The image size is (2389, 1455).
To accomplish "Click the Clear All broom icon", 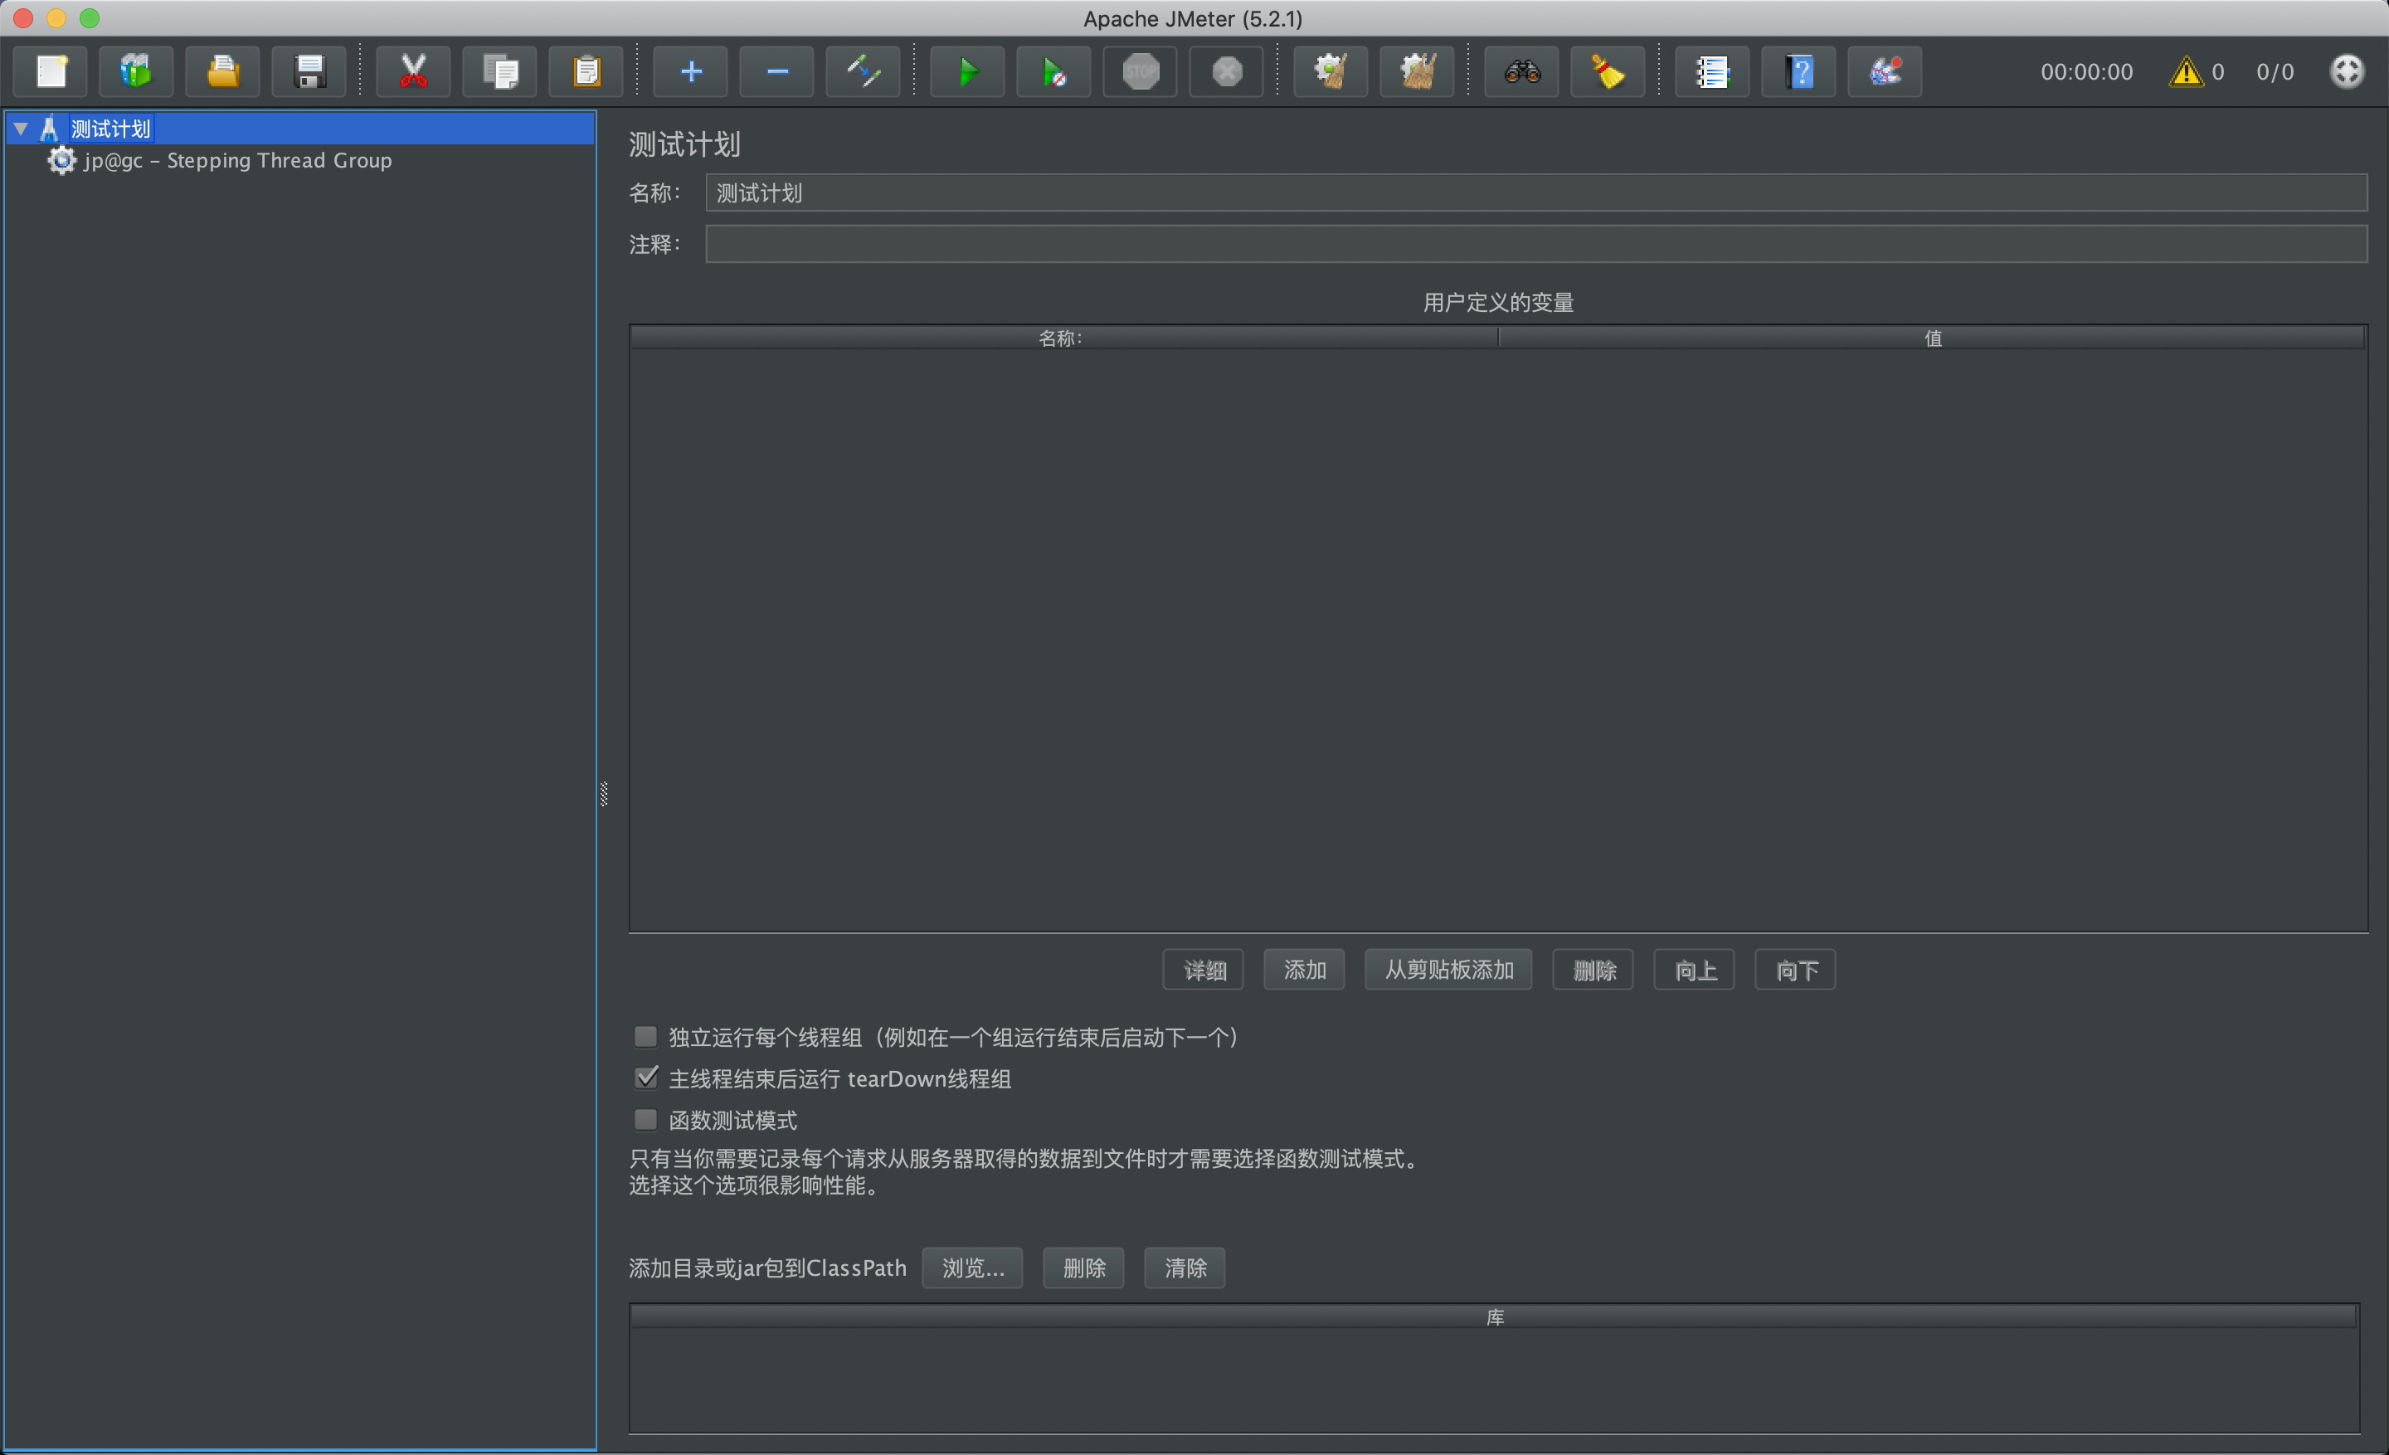I will [x=1415, y=71].
